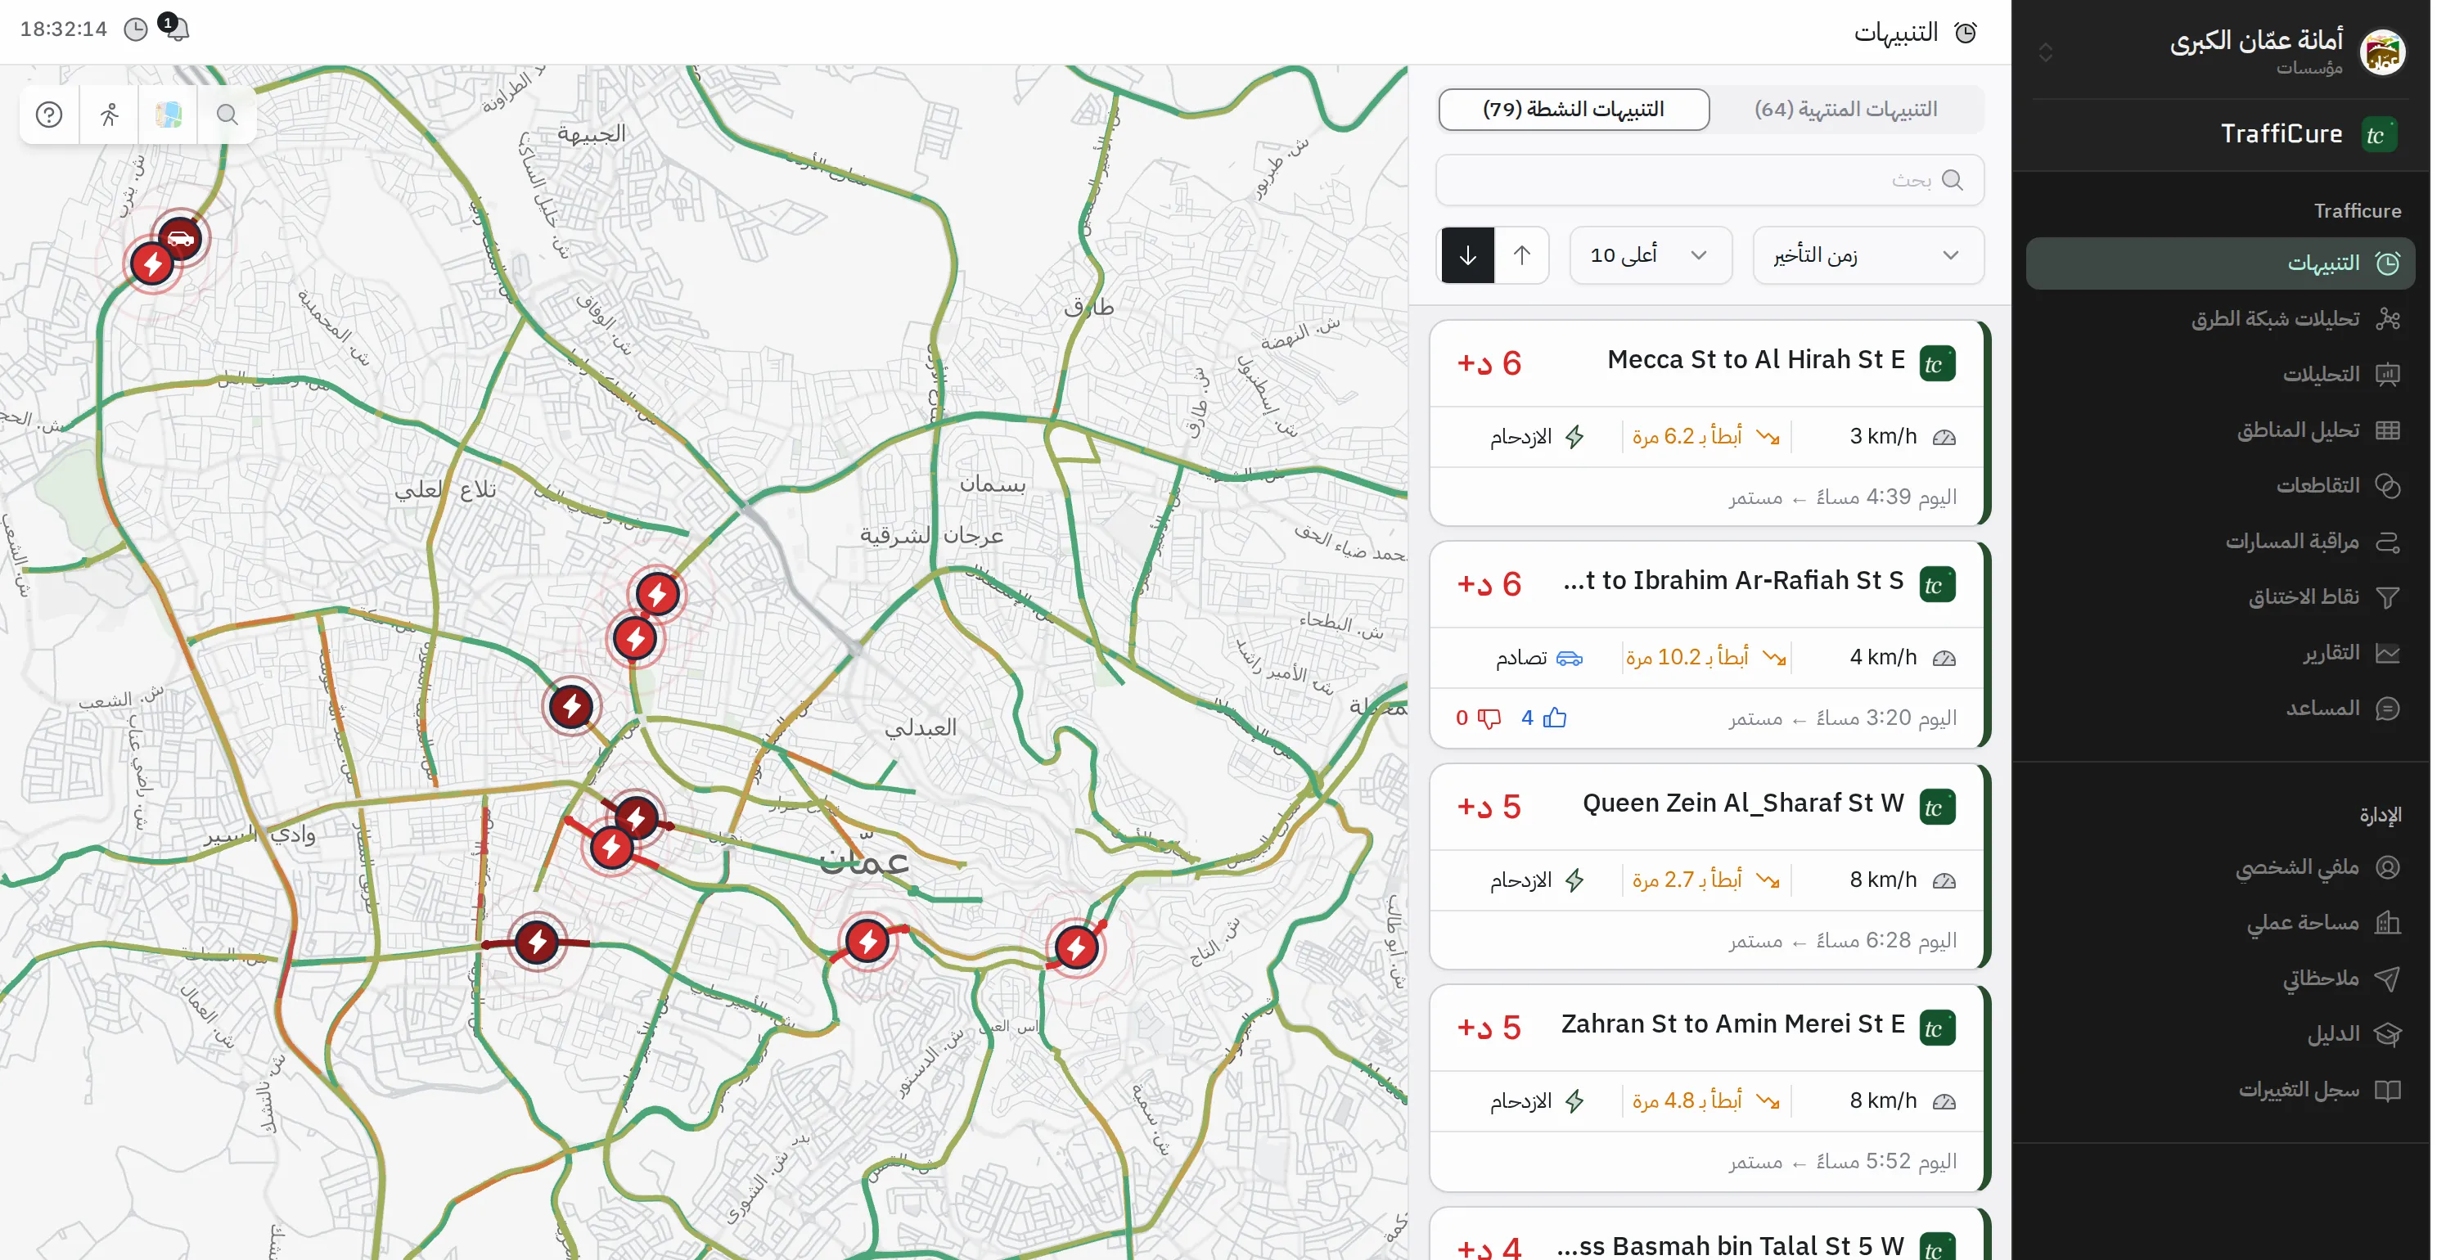Screen dimensions: 2455x1260
Task: Switch to التنبيهات المنتهية (64) tab
Action: (x=1845, y=110)
